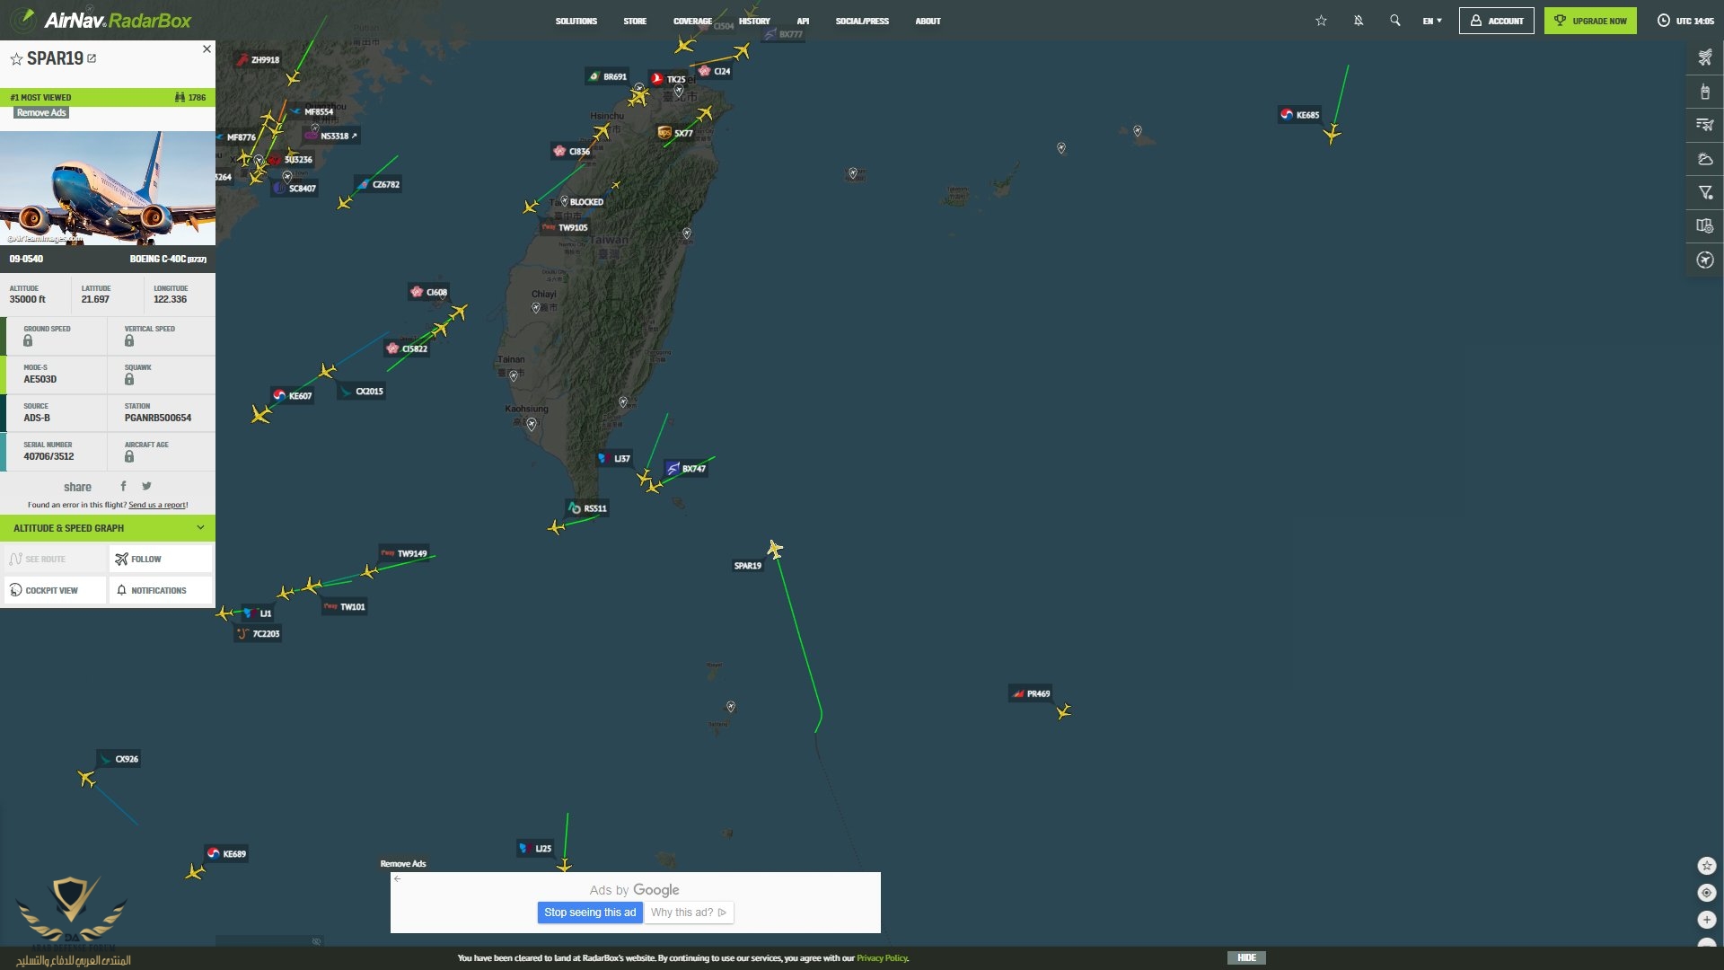Open the map settings tool
The image size is (1724, 970).
click(x=1705, y=226)
